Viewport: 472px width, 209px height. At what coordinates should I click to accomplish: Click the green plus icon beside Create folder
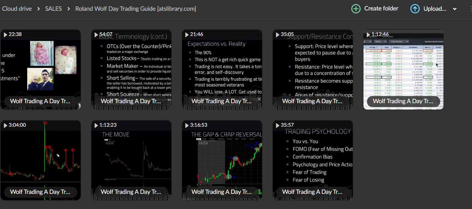(356, 8)
